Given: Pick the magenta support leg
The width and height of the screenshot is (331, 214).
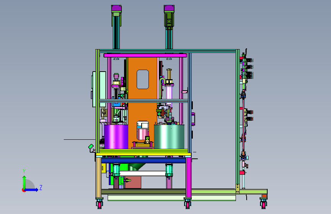Looking at the screenshot, I should (189, 177).
